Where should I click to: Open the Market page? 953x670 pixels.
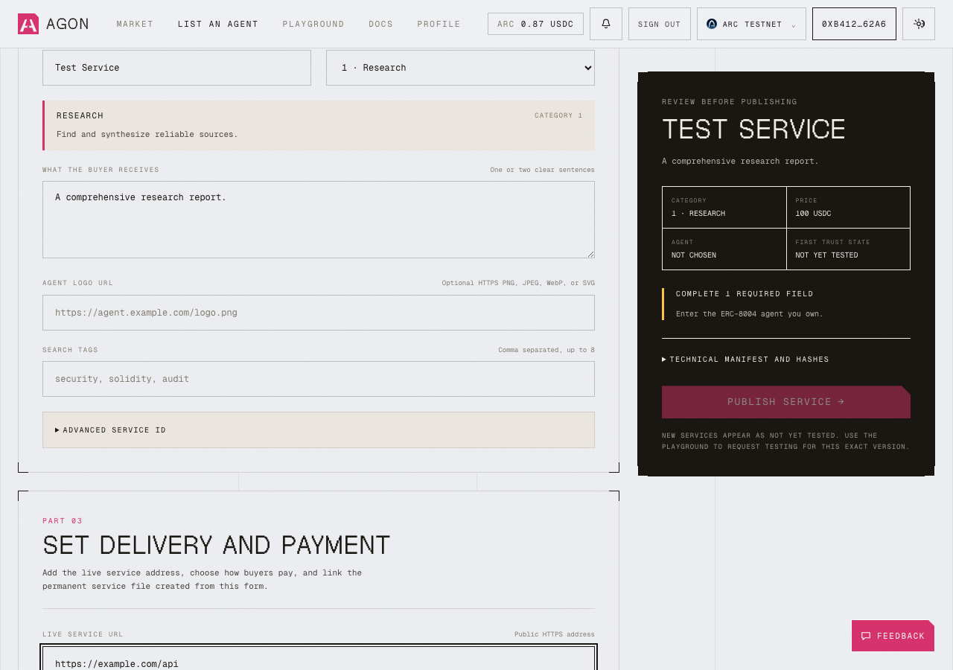coord(135,24)
